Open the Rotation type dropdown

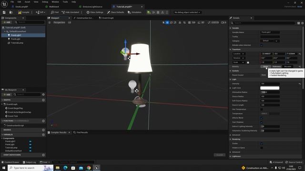(x=239, y=58)
